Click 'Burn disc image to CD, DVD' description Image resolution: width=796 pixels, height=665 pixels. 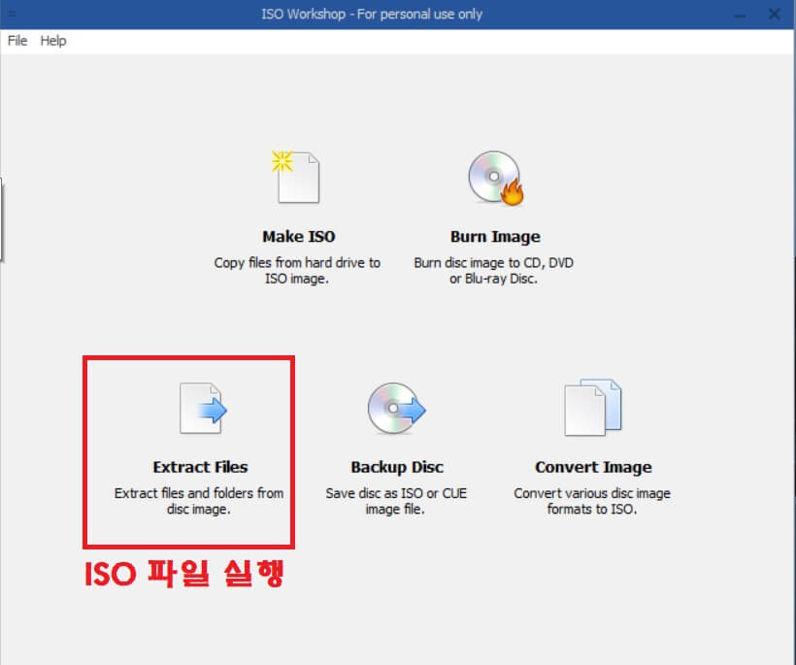tap(493, 271)
